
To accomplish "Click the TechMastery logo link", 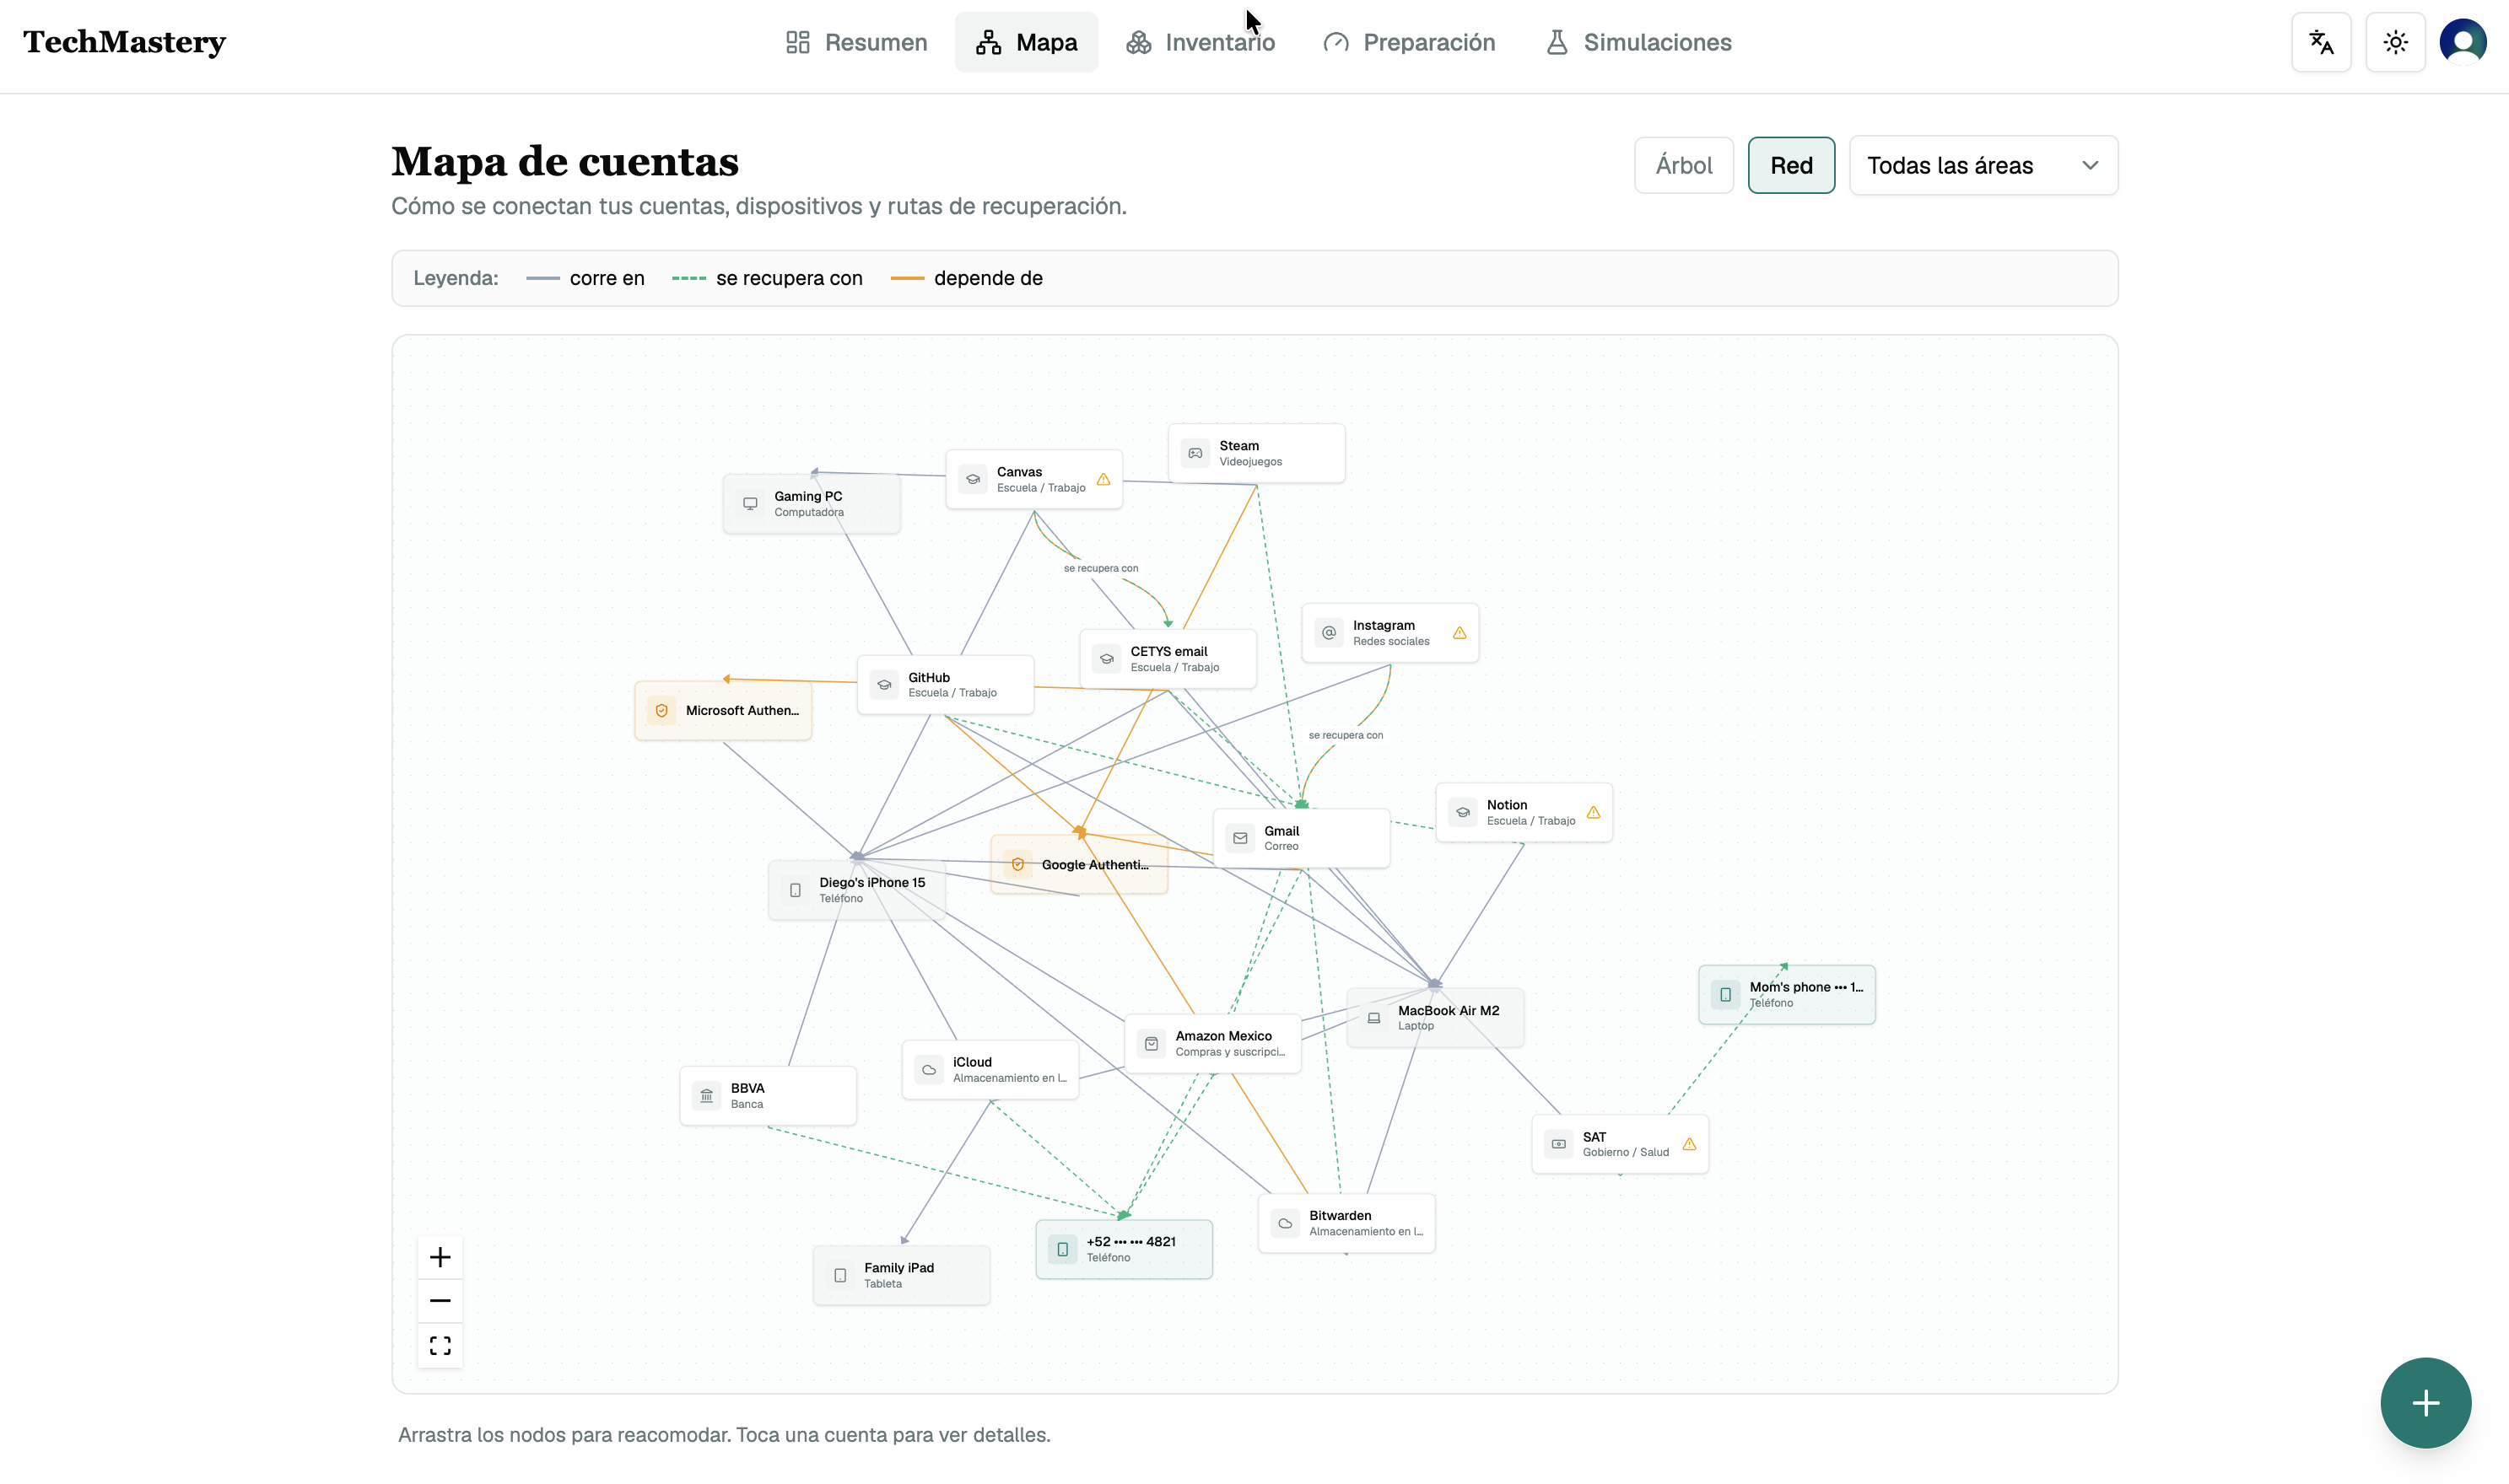I will [x=124, y=42].
